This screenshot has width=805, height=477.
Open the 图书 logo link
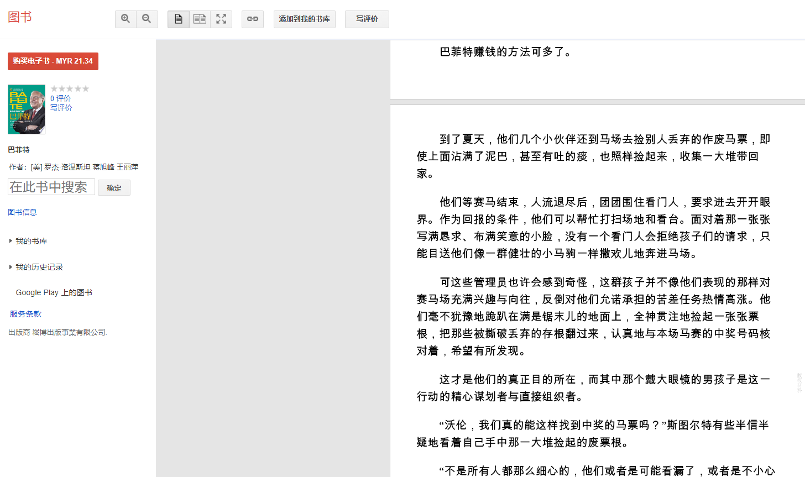20,17
